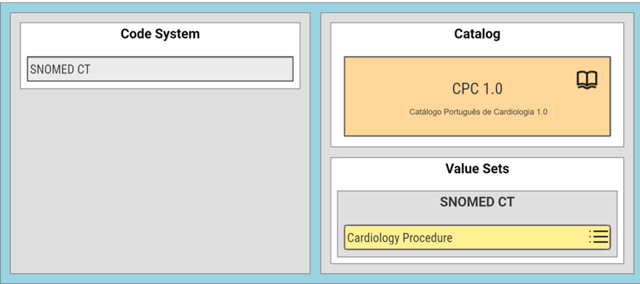640x284 pixels.
Task: Select the Cardiology Procedure value set
Action: (477, 237)
